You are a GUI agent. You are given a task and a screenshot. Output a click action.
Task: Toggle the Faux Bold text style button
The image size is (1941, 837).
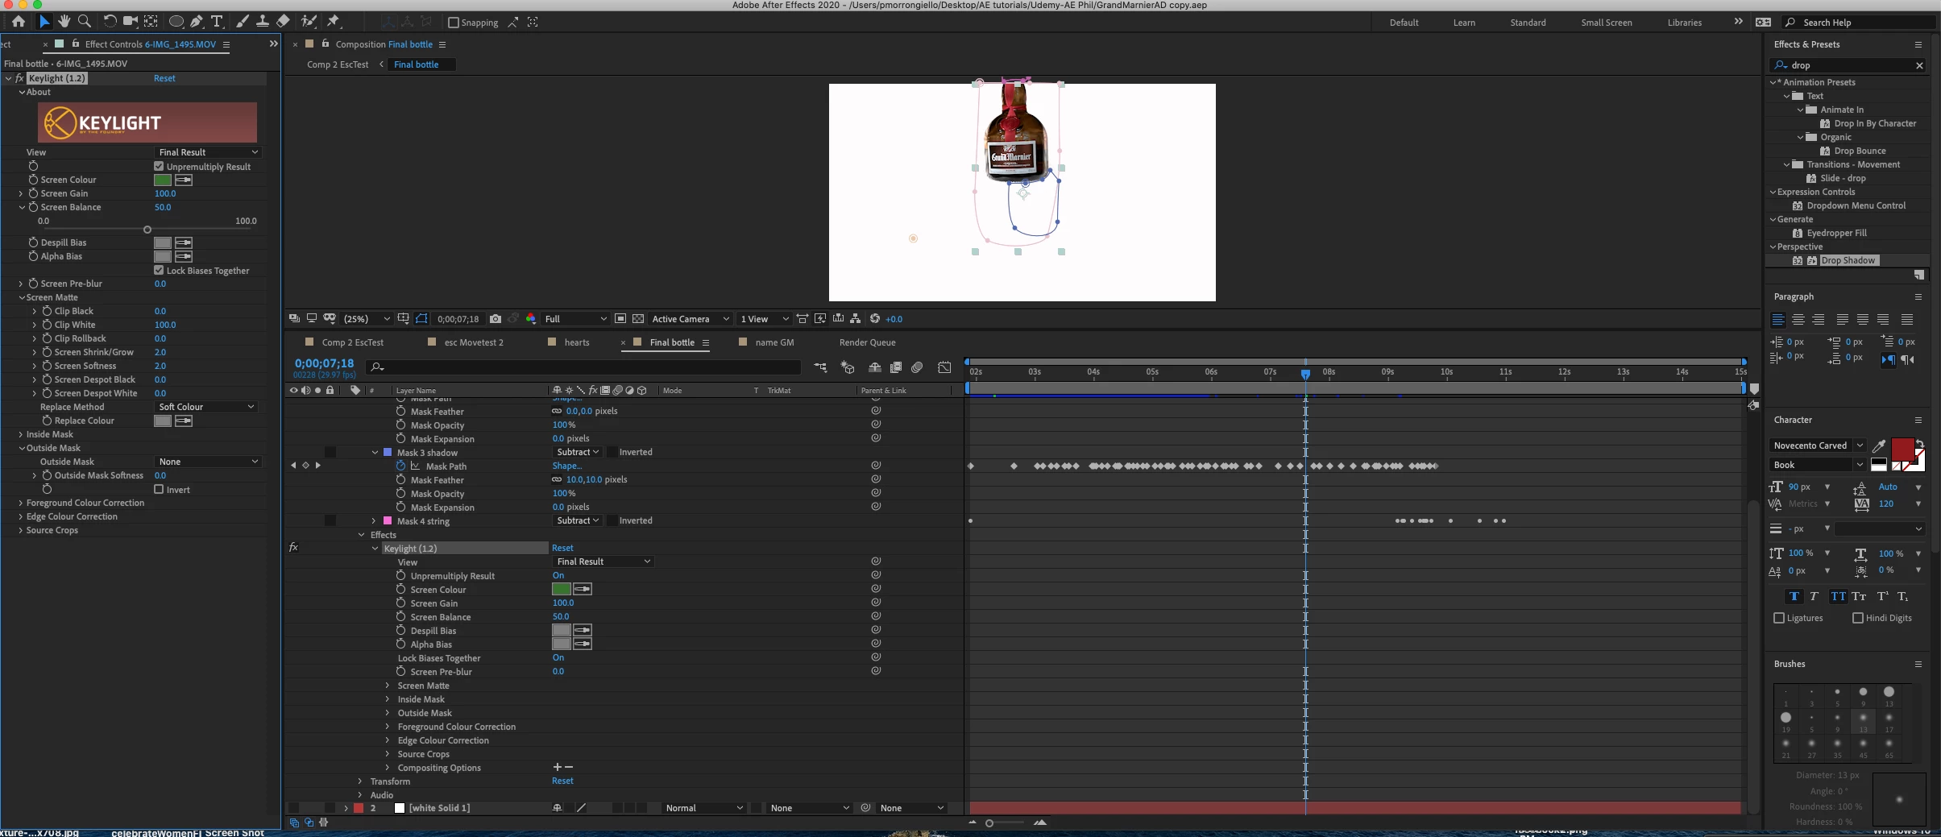click(x=1794, y=597)
